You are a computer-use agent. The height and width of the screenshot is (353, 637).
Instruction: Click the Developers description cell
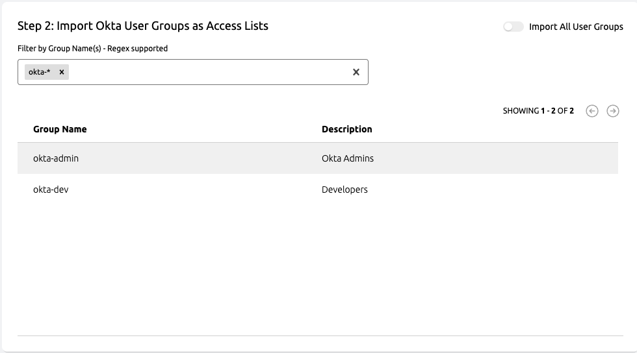click(x=344, y=189)
